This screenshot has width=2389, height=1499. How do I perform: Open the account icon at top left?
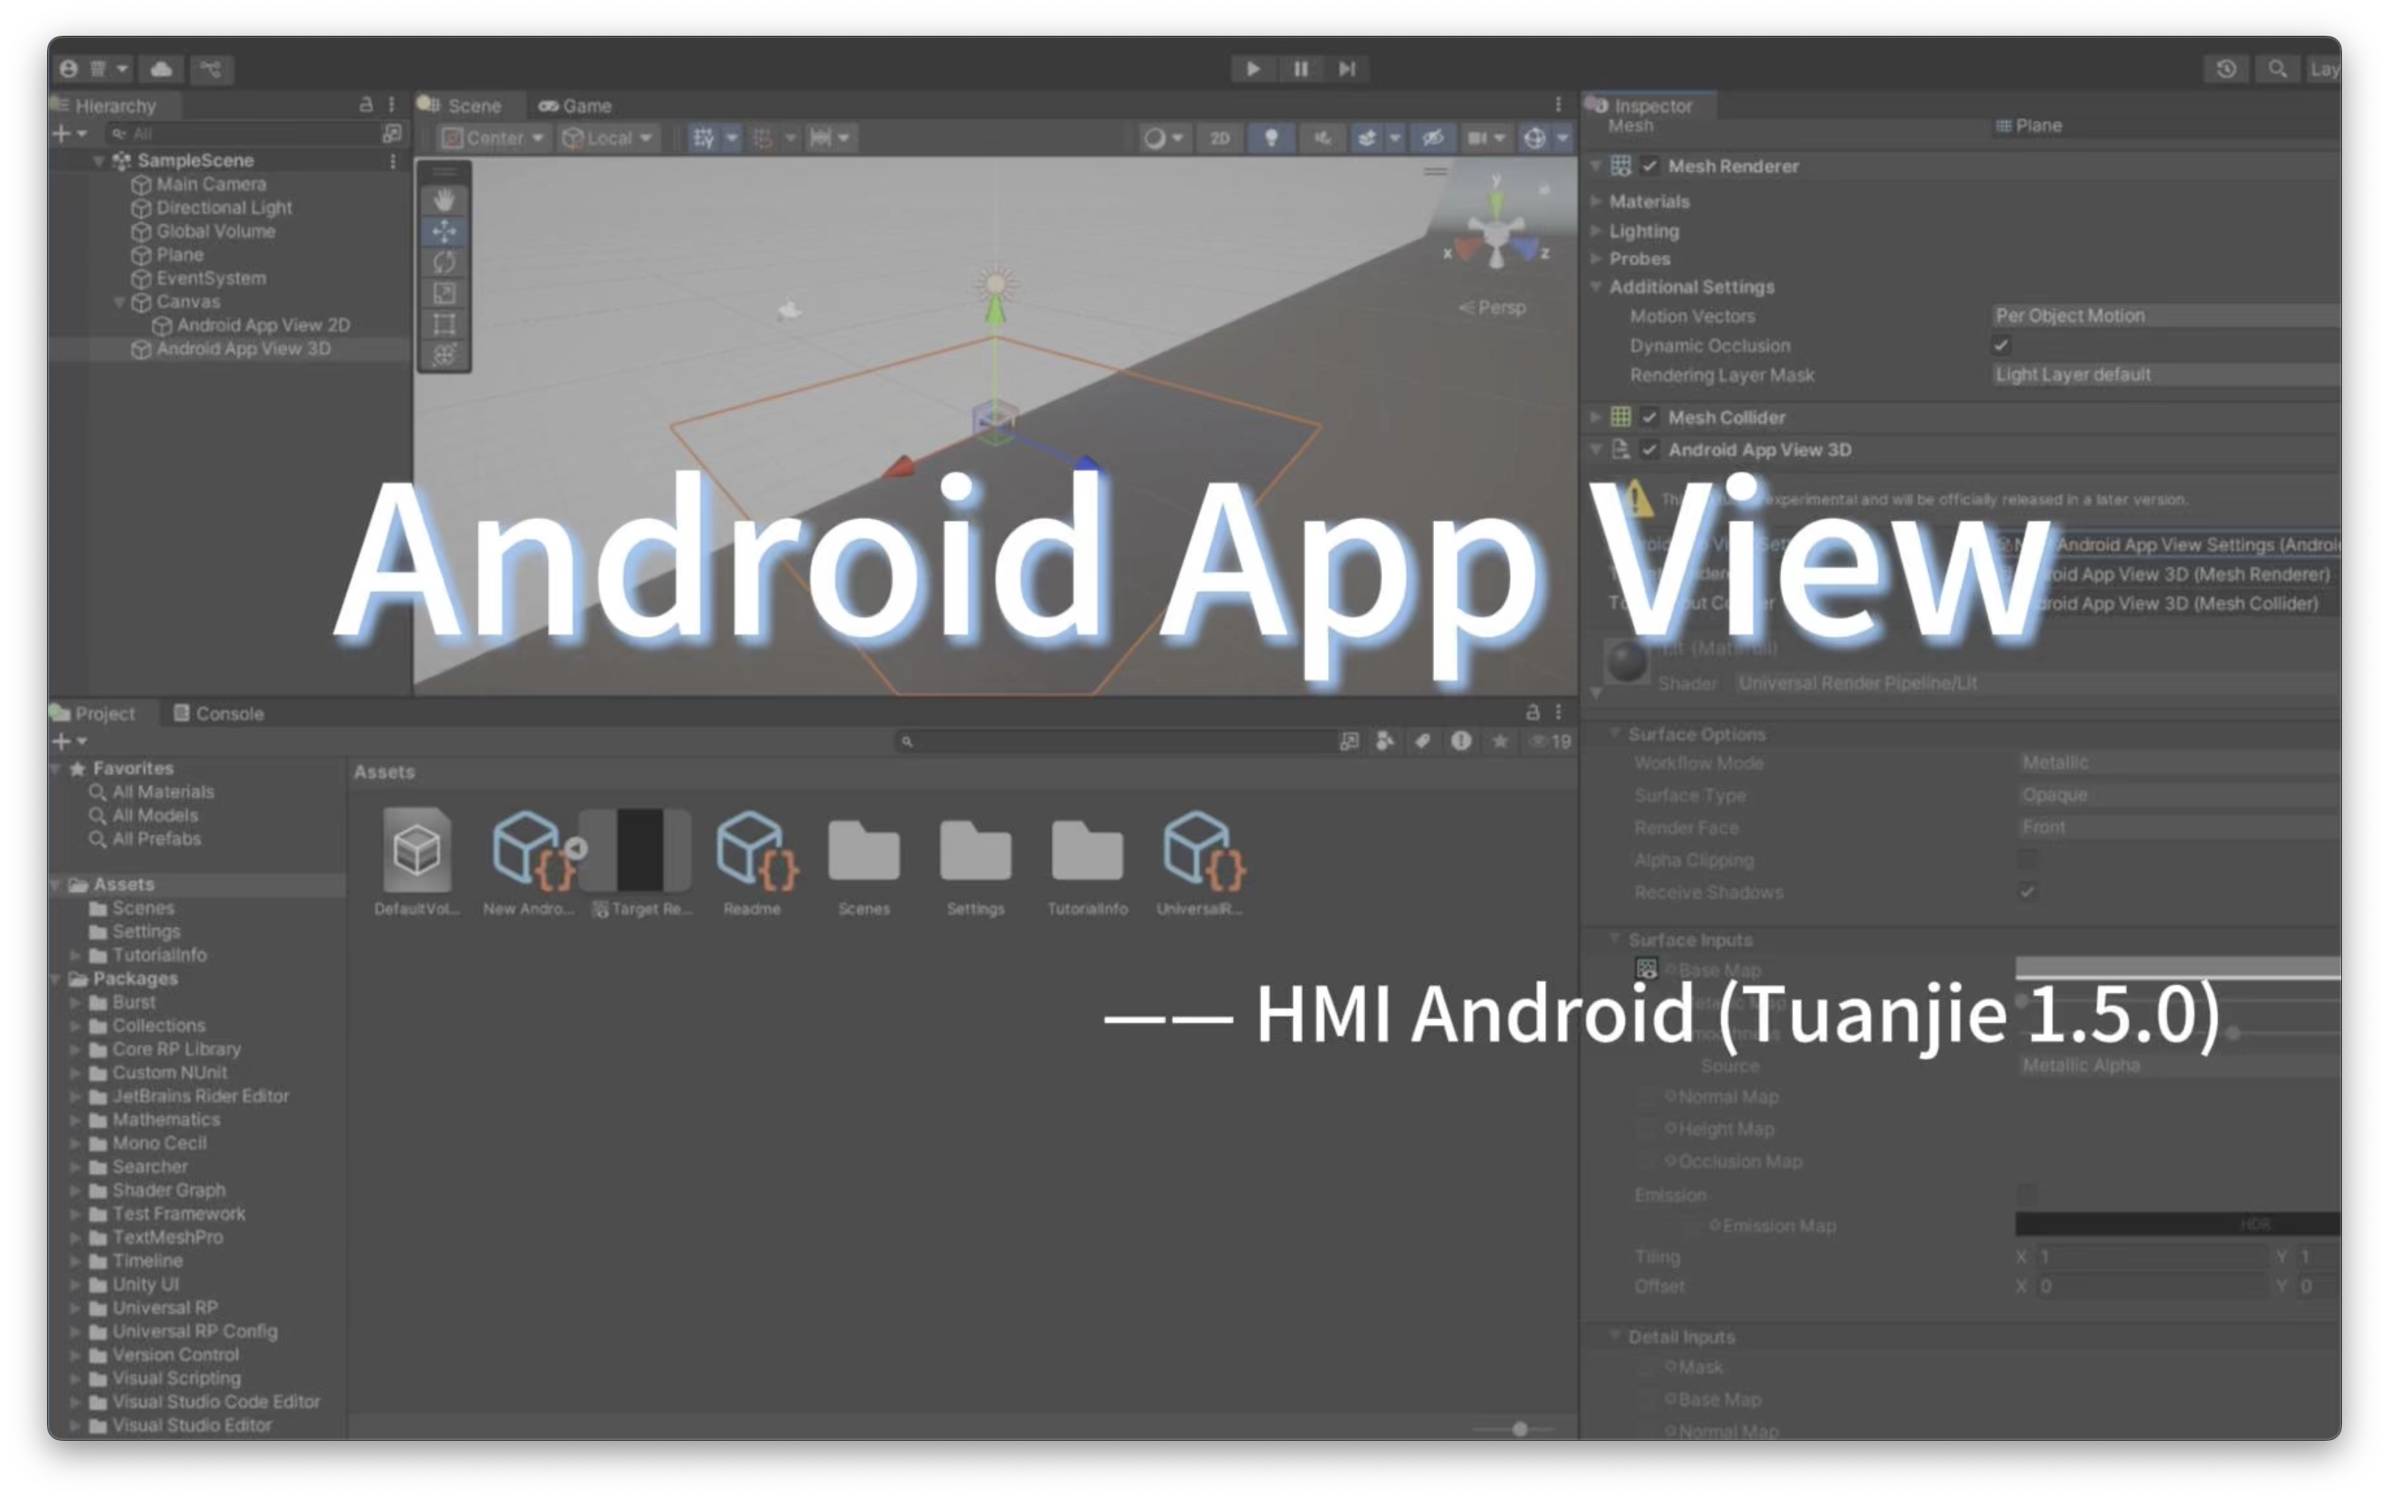[68, 68]
